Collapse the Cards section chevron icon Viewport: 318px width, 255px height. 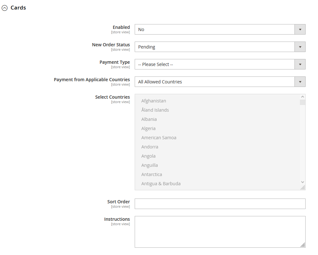pyautogui.click(x=4, y=8)
